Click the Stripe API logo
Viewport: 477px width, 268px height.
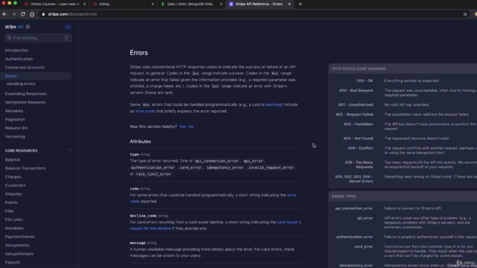(x=14, y=27)
